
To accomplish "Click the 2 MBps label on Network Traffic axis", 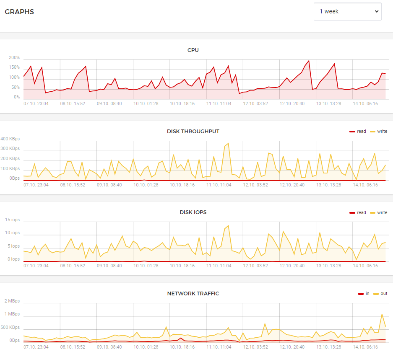I will tap(12, 301).
